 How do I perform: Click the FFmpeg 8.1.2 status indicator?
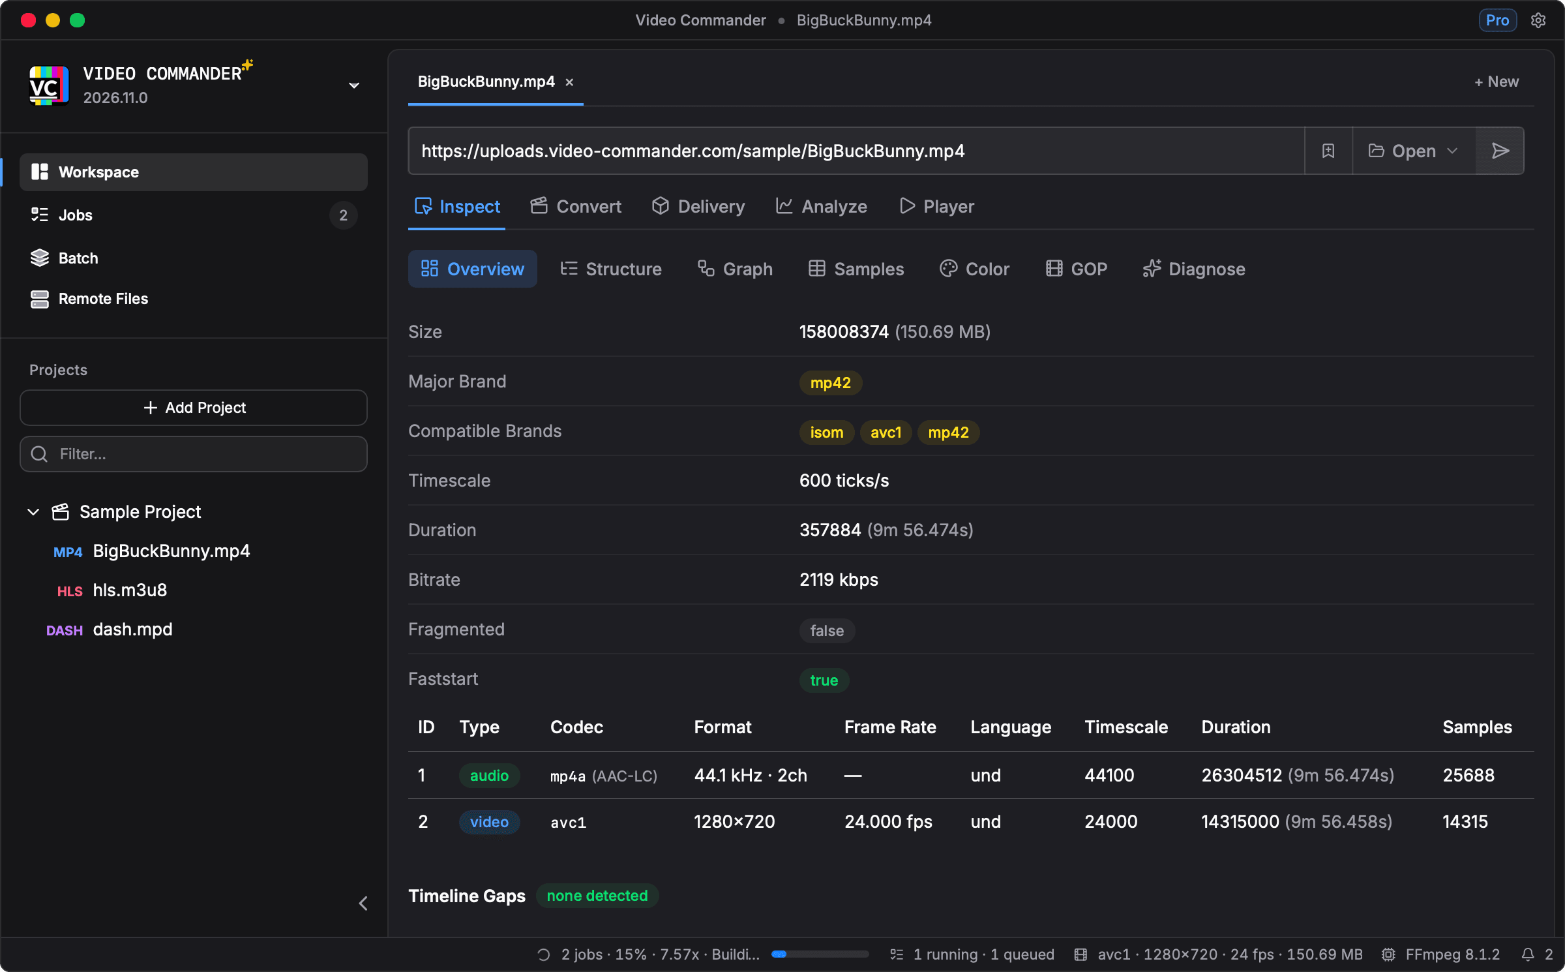(1440, 954)
